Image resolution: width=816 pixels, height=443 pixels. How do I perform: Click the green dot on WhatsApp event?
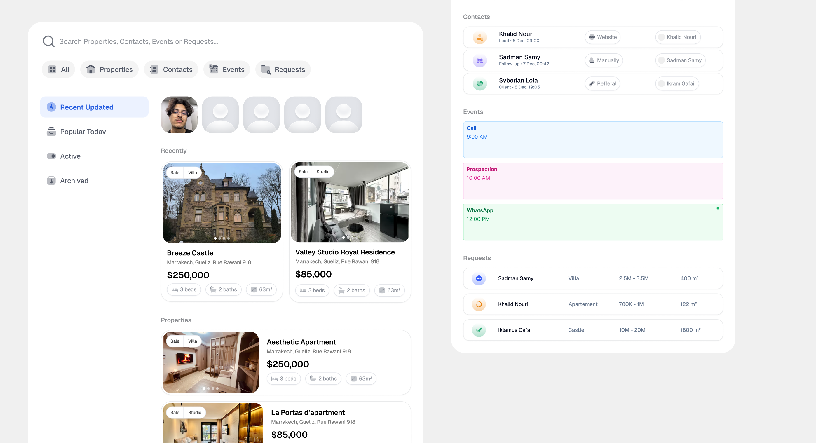click(718, 208)
